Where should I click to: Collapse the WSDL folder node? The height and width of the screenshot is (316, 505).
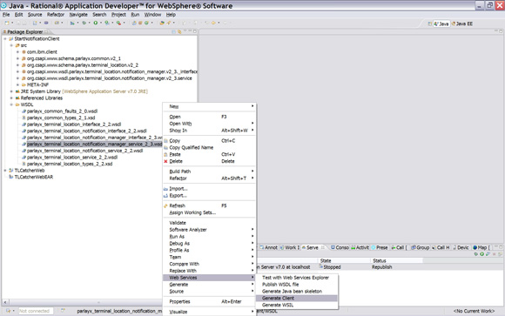tap(11, 104)
